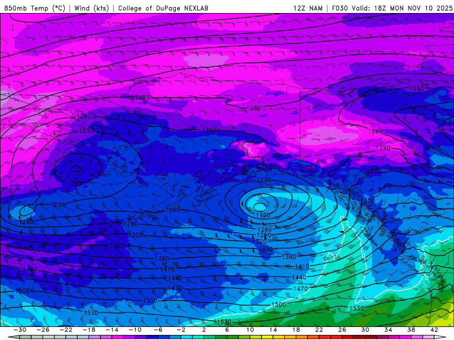The image size is (454, 340).
Task: Click the -2 colorbar tick label
Action: 181,330
